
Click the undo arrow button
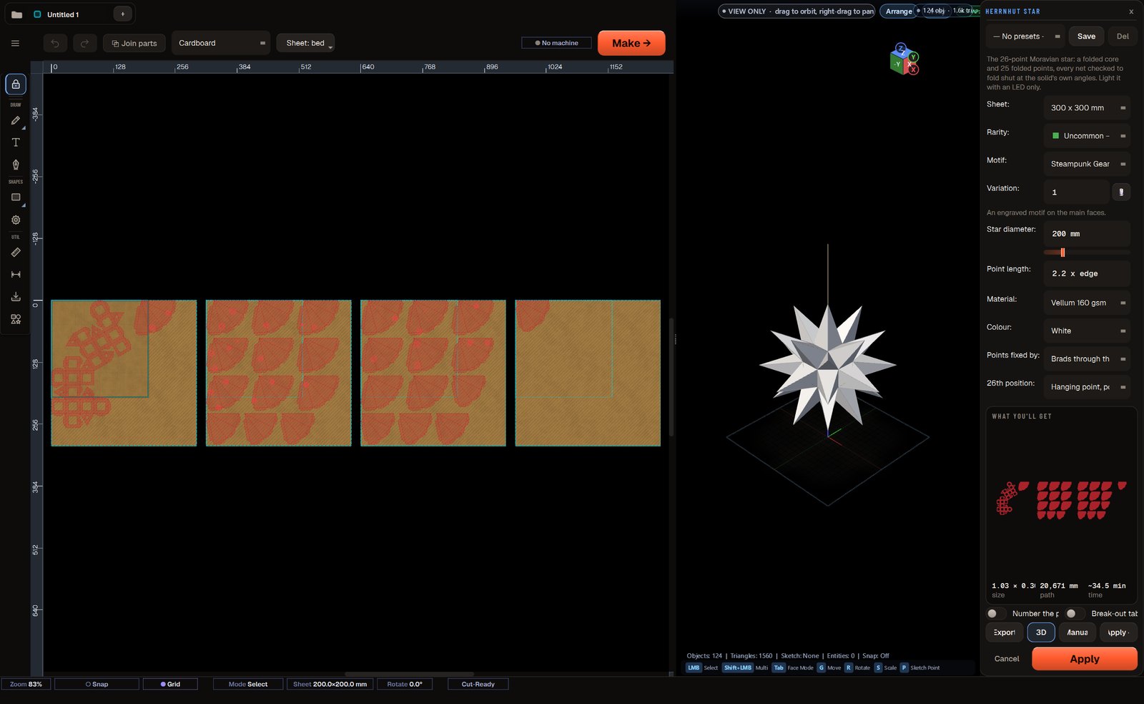tap(55, 43)
